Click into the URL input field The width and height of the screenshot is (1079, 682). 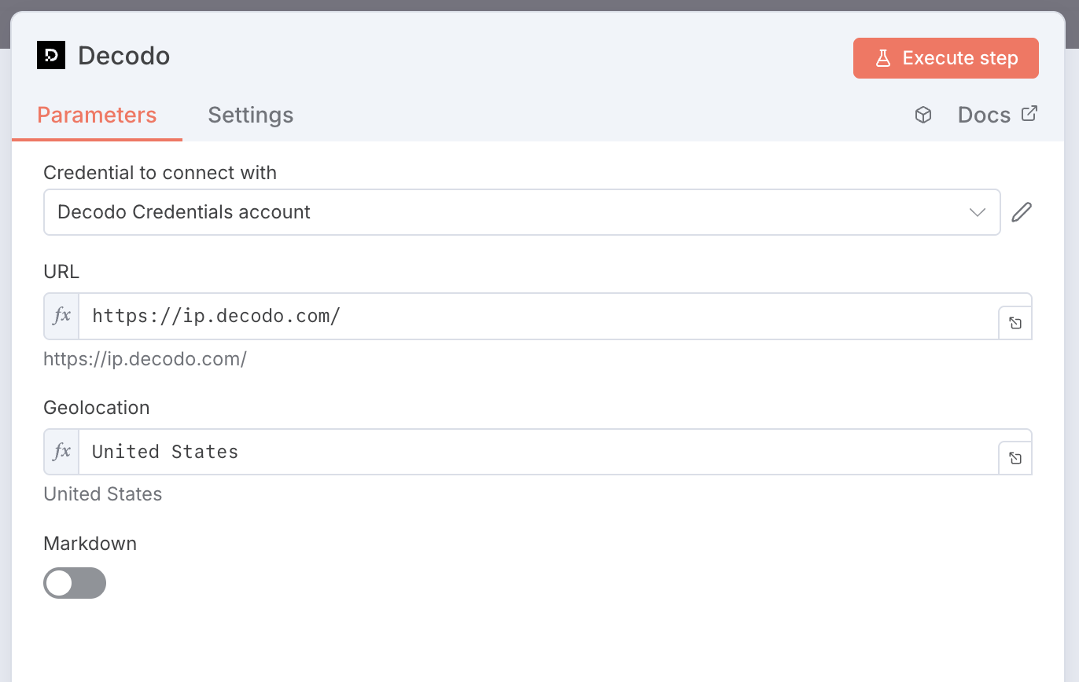538,316
